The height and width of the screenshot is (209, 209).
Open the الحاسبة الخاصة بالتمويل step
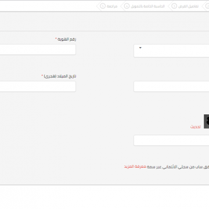click(147, 6)
